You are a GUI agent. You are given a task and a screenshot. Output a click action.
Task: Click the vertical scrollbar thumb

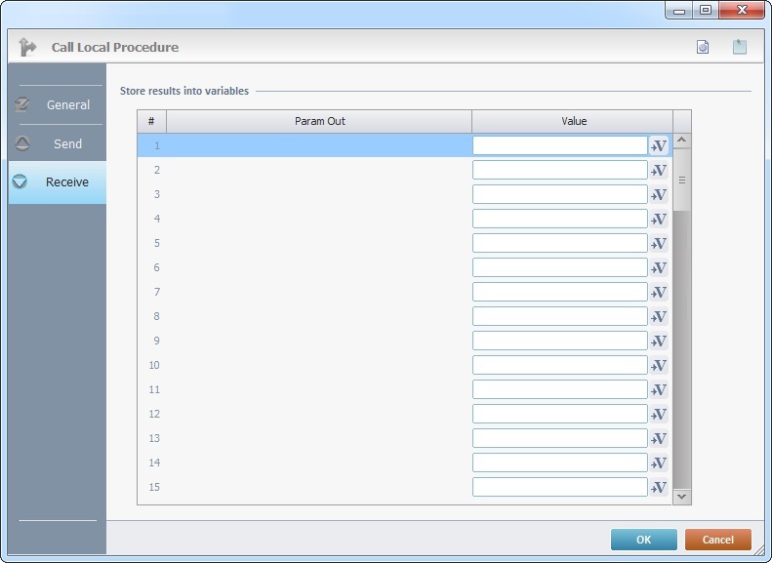[x=682, y=180]
